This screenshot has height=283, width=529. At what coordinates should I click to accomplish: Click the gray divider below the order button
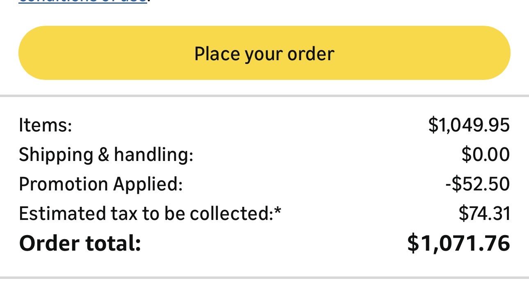(264, 96)
